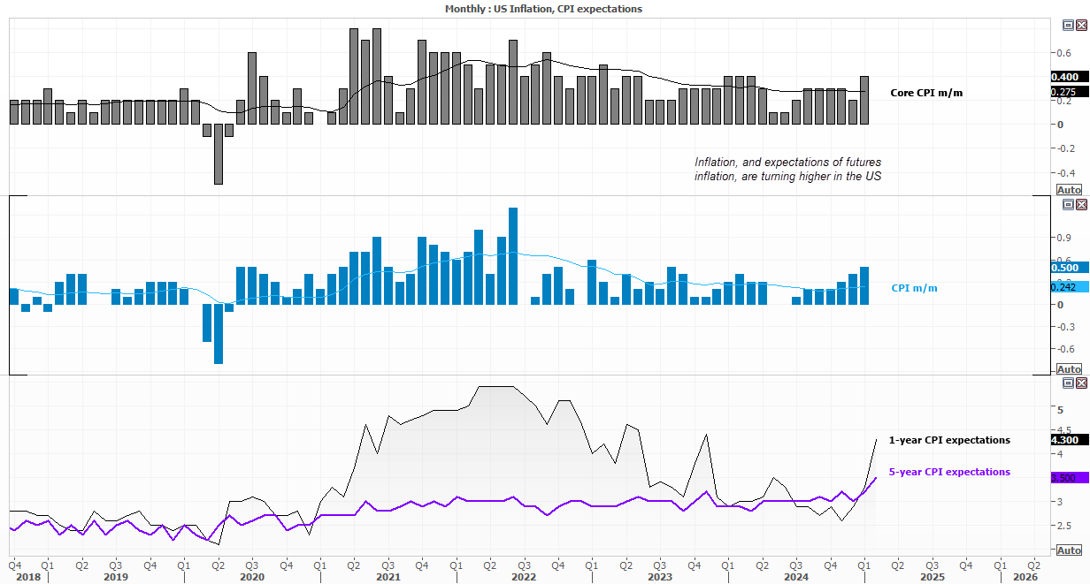This screenshot has height=584, width=1090.
Task: Toggle Auto scale on CPI expectations pane
Action: (1069, 550)
